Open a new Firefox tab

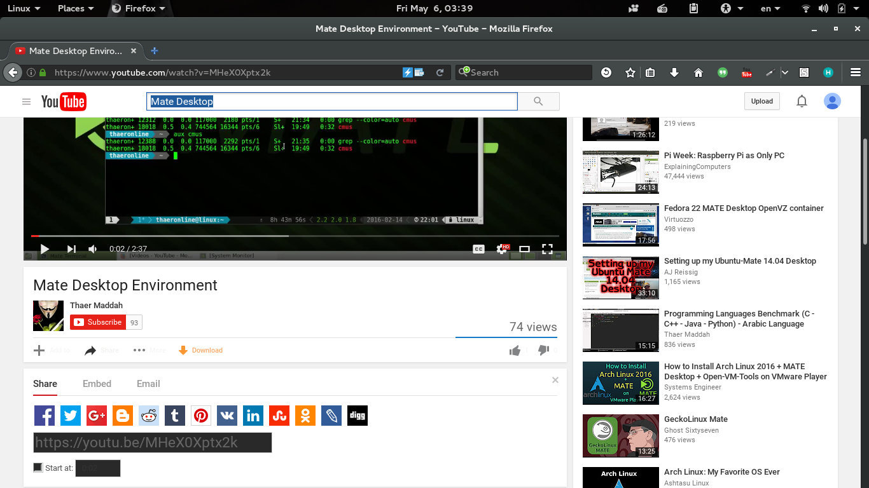[154, 51]
